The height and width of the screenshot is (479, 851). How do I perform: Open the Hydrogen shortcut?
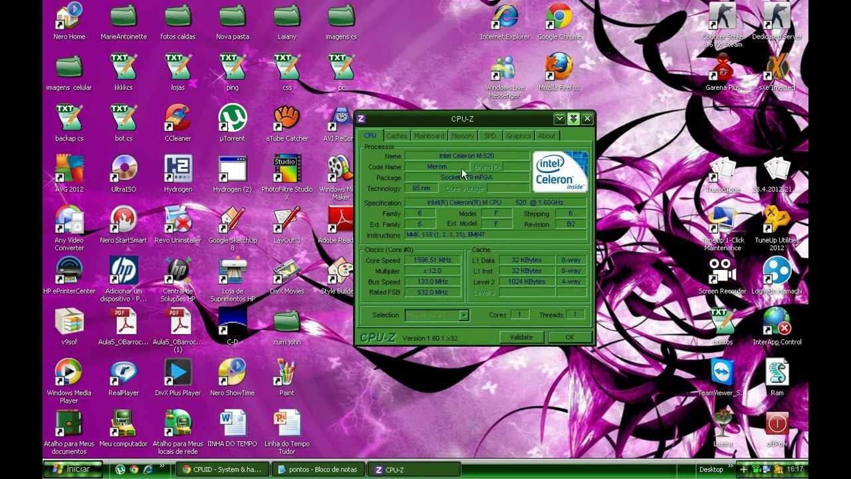pos(178,174)
